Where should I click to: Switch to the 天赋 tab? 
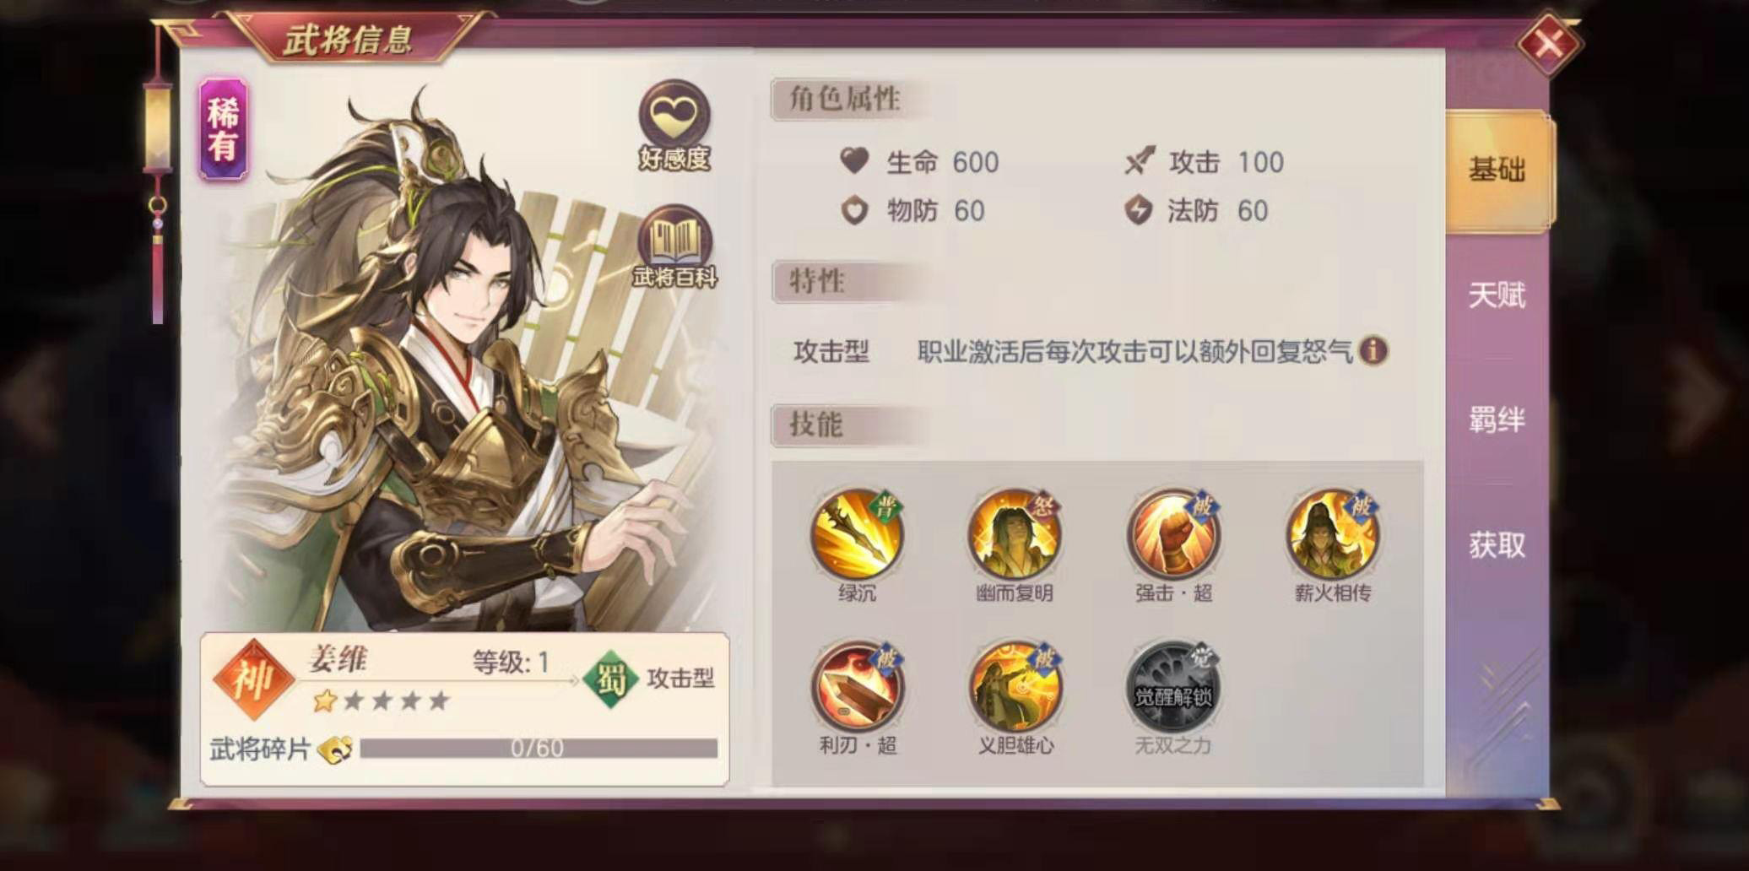coord(1497,295)
